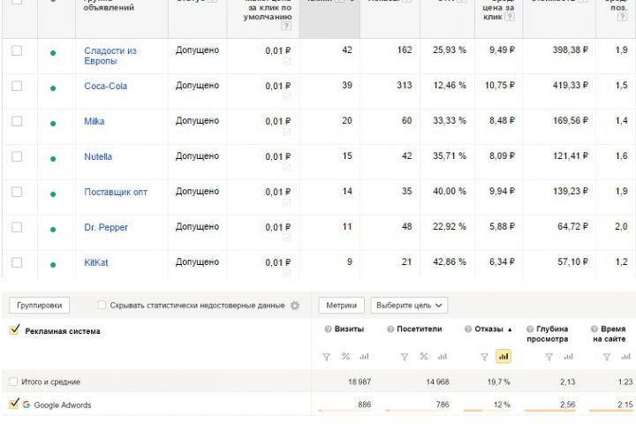Click the 12 % bounce rate for Google Adwords
The image size is (636, 424).
[502, 405]
